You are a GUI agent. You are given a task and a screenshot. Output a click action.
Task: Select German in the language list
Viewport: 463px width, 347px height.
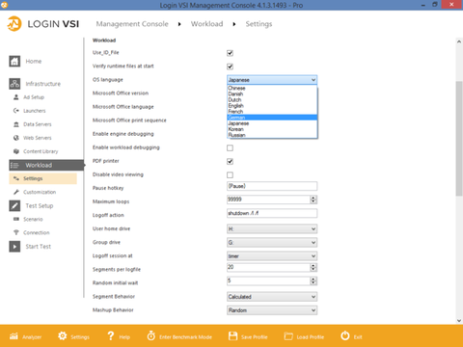point(272,118)
